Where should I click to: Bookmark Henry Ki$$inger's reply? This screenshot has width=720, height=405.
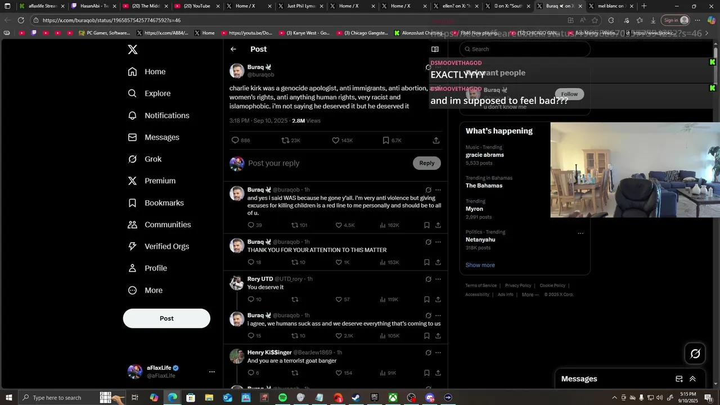pos(427,372)
